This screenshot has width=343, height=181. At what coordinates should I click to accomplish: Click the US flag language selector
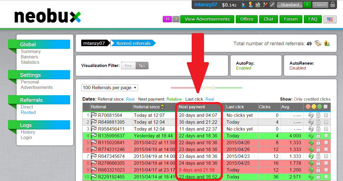(330, 19)
